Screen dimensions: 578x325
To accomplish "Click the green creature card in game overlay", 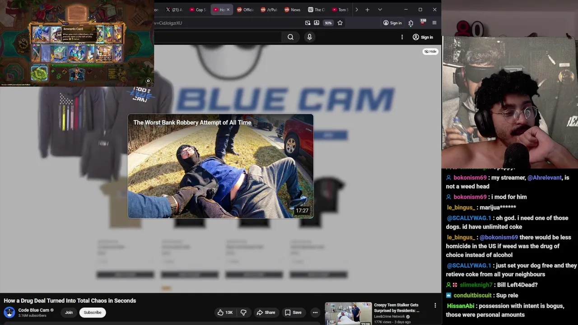I will click(39, 74).
